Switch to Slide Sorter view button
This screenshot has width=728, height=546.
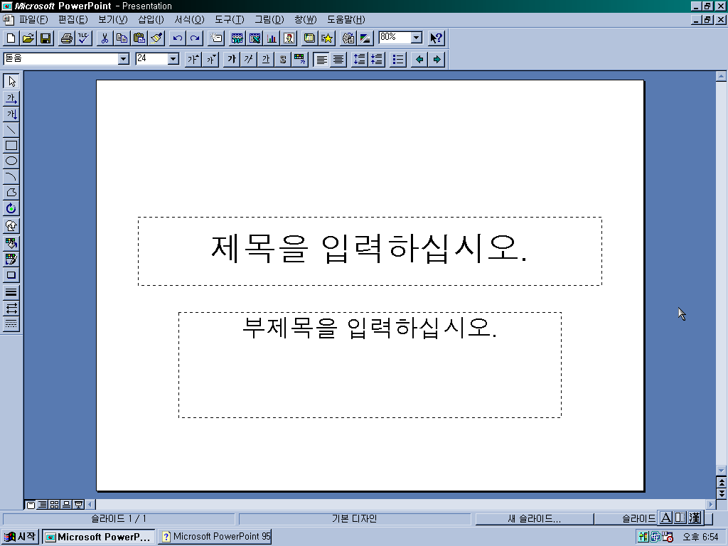(54, 504)
